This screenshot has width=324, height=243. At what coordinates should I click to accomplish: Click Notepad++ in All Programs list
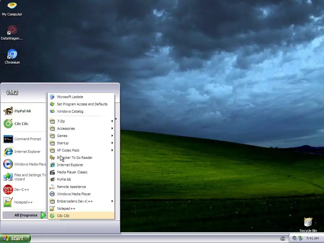coord(81,208)
